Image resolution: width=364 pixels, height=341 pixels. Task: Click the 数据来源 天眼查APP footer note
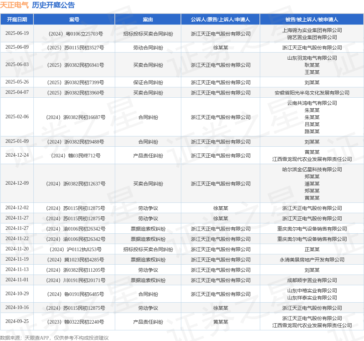pyautogui.click(x=54, y=338)
